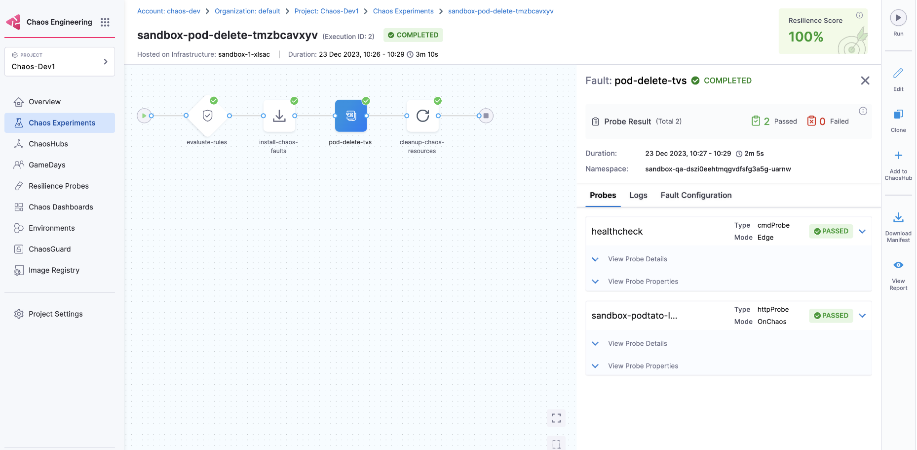Click the cleanup-chaos-resources step node
917x450 pixels.
[422, 116]
